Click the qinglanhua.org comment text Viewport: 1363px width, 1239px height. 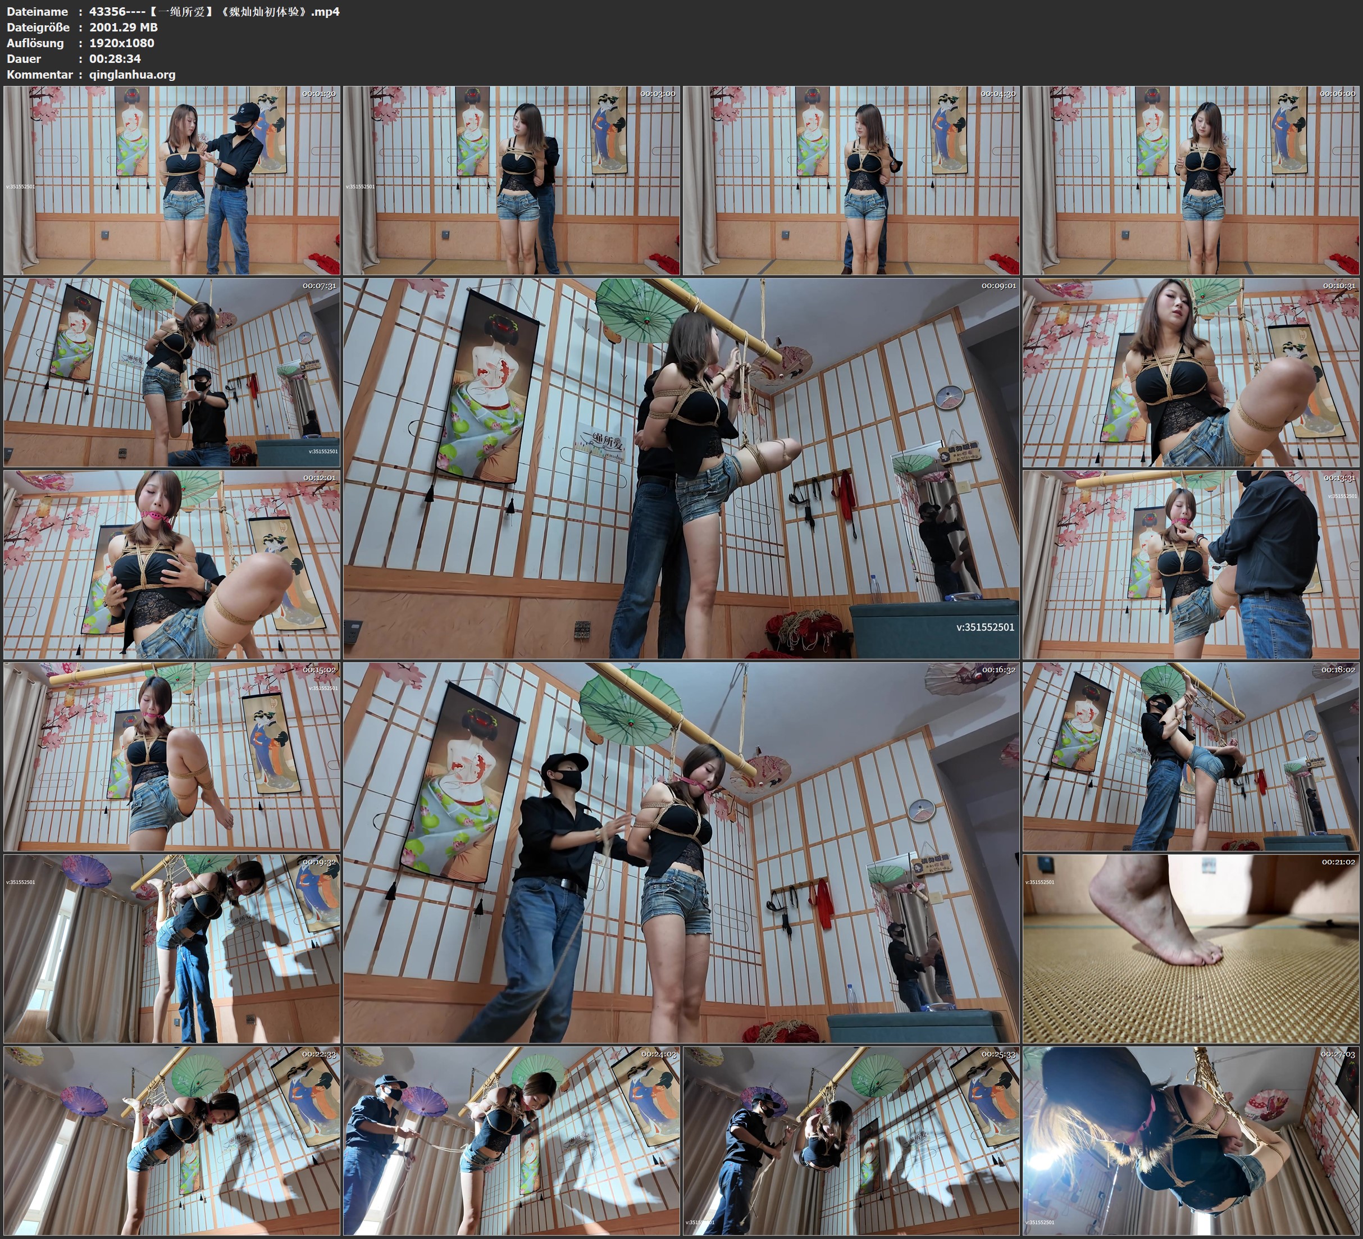133,74
